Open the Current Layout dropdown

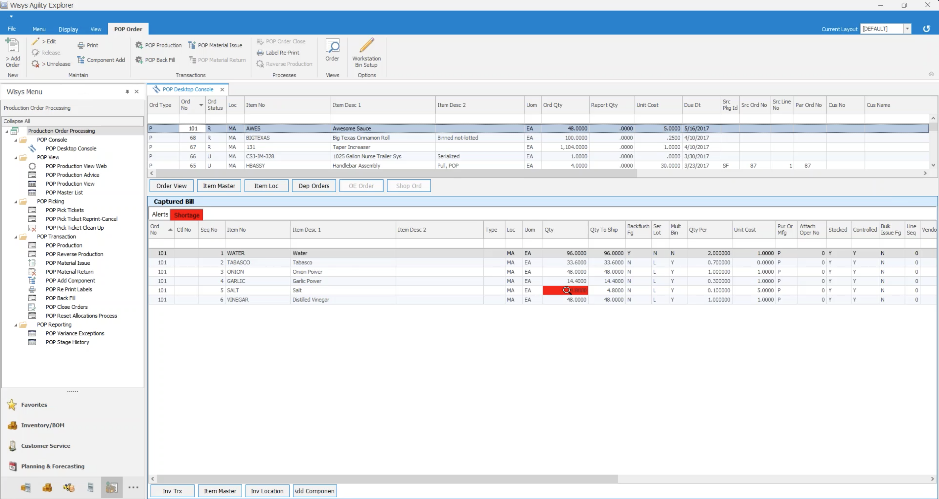pyautogui.click(x=907, y=29)
